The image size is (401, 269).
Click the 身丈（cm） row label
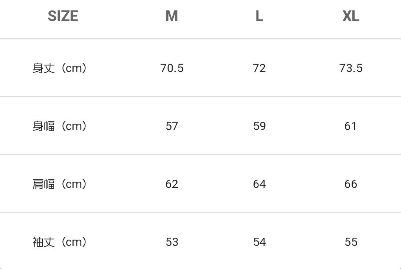60,68
